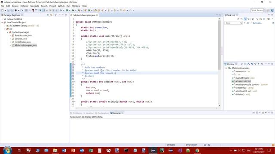Expand ExtraneousWork project node
The image size is (275, 154).
[x=2, y=19]
